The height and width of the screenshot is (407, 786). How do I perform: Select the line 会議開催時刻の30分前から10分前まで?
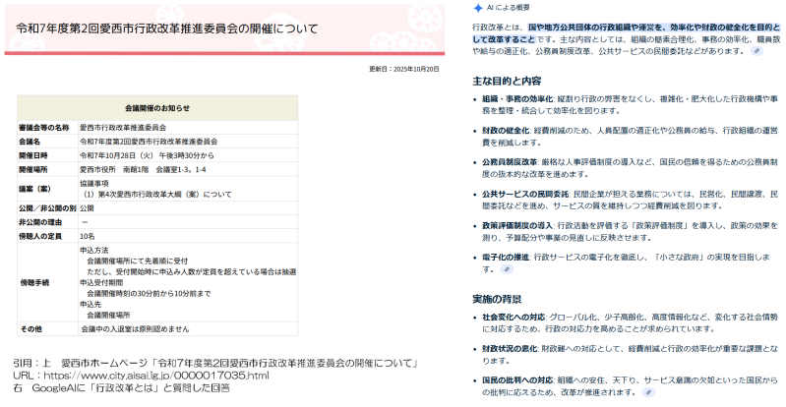149,294
